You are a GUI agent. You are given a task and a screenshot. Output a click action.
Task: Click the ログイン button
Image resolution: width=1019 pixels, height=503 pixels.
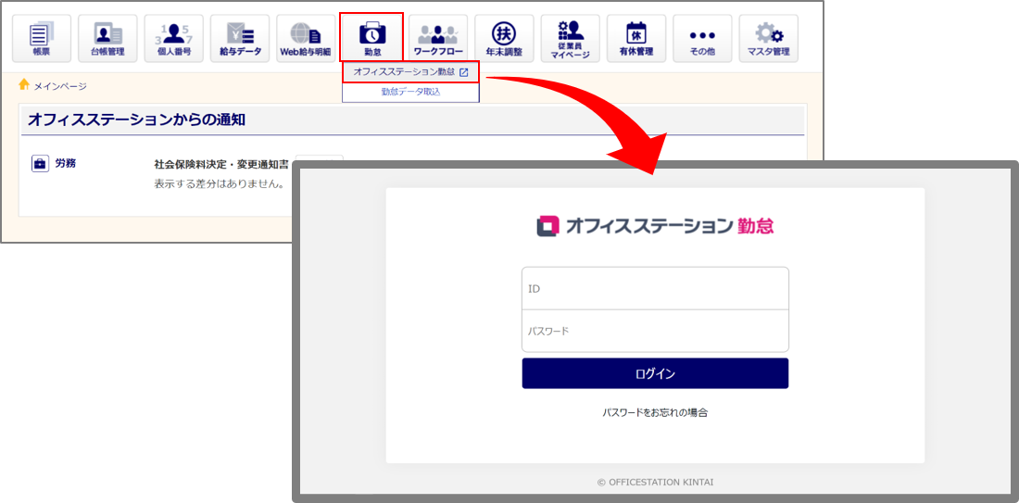point(655,373)
